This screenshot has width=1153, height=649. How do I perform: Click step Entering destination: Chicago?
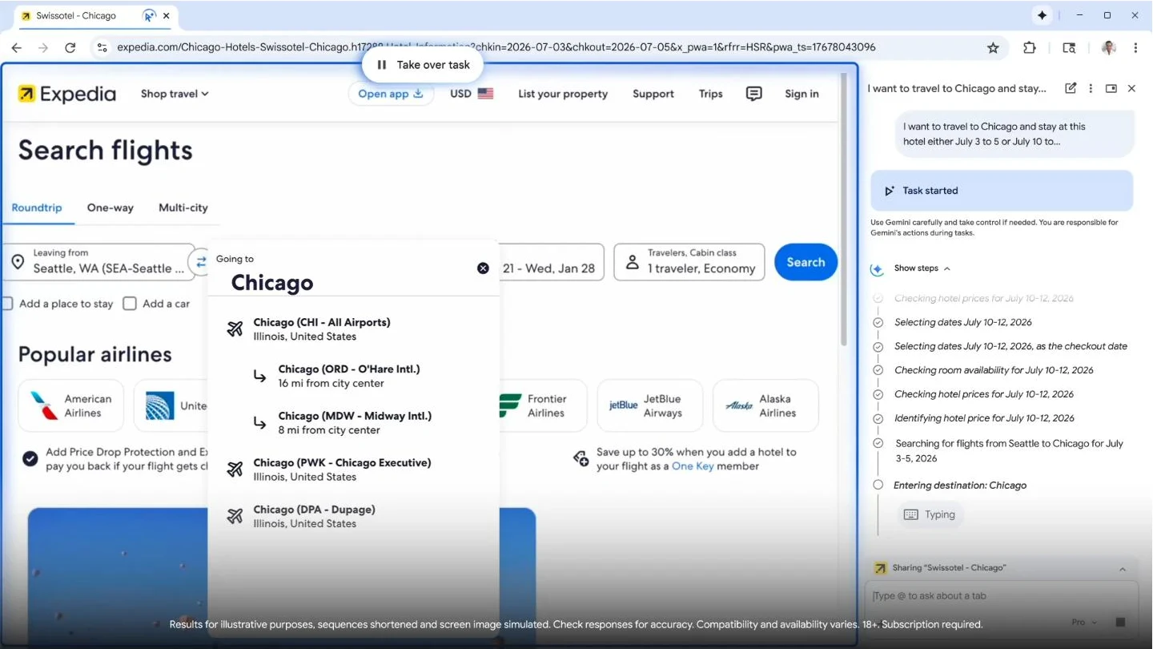pyautogui.click(x=960, y=486)
